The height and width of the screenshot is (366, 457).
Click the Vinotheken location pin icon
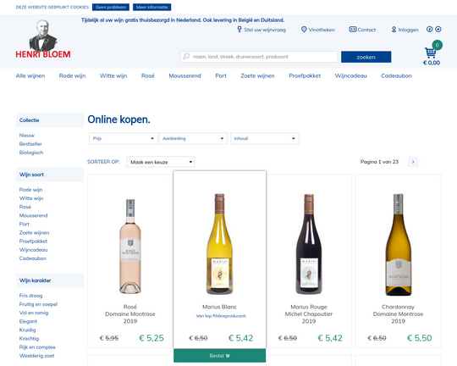[304, 29]
